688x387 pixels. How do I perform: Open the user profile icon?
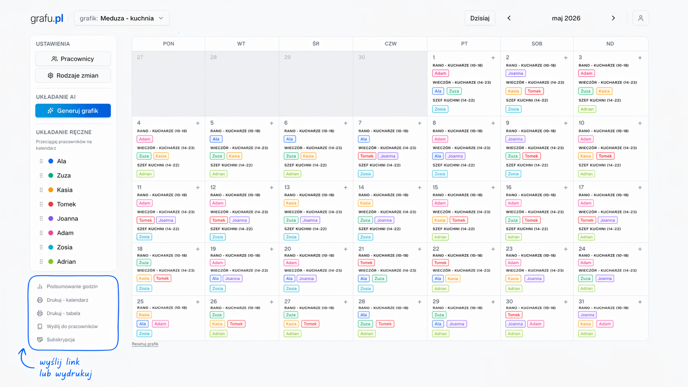click(640, 18)
